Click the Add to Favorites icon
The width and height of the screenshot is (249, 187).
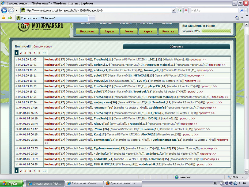pyautogui.click(x=10, y=18)
